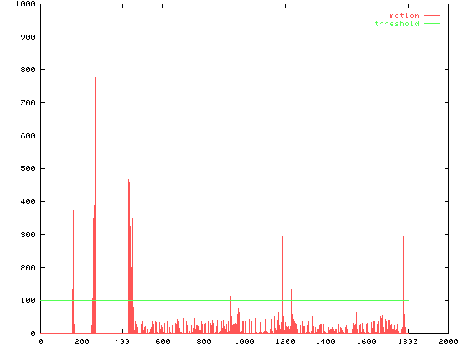Click the red motion legend line sample
The height and width of the screenshot is (346, 462).
432,15
